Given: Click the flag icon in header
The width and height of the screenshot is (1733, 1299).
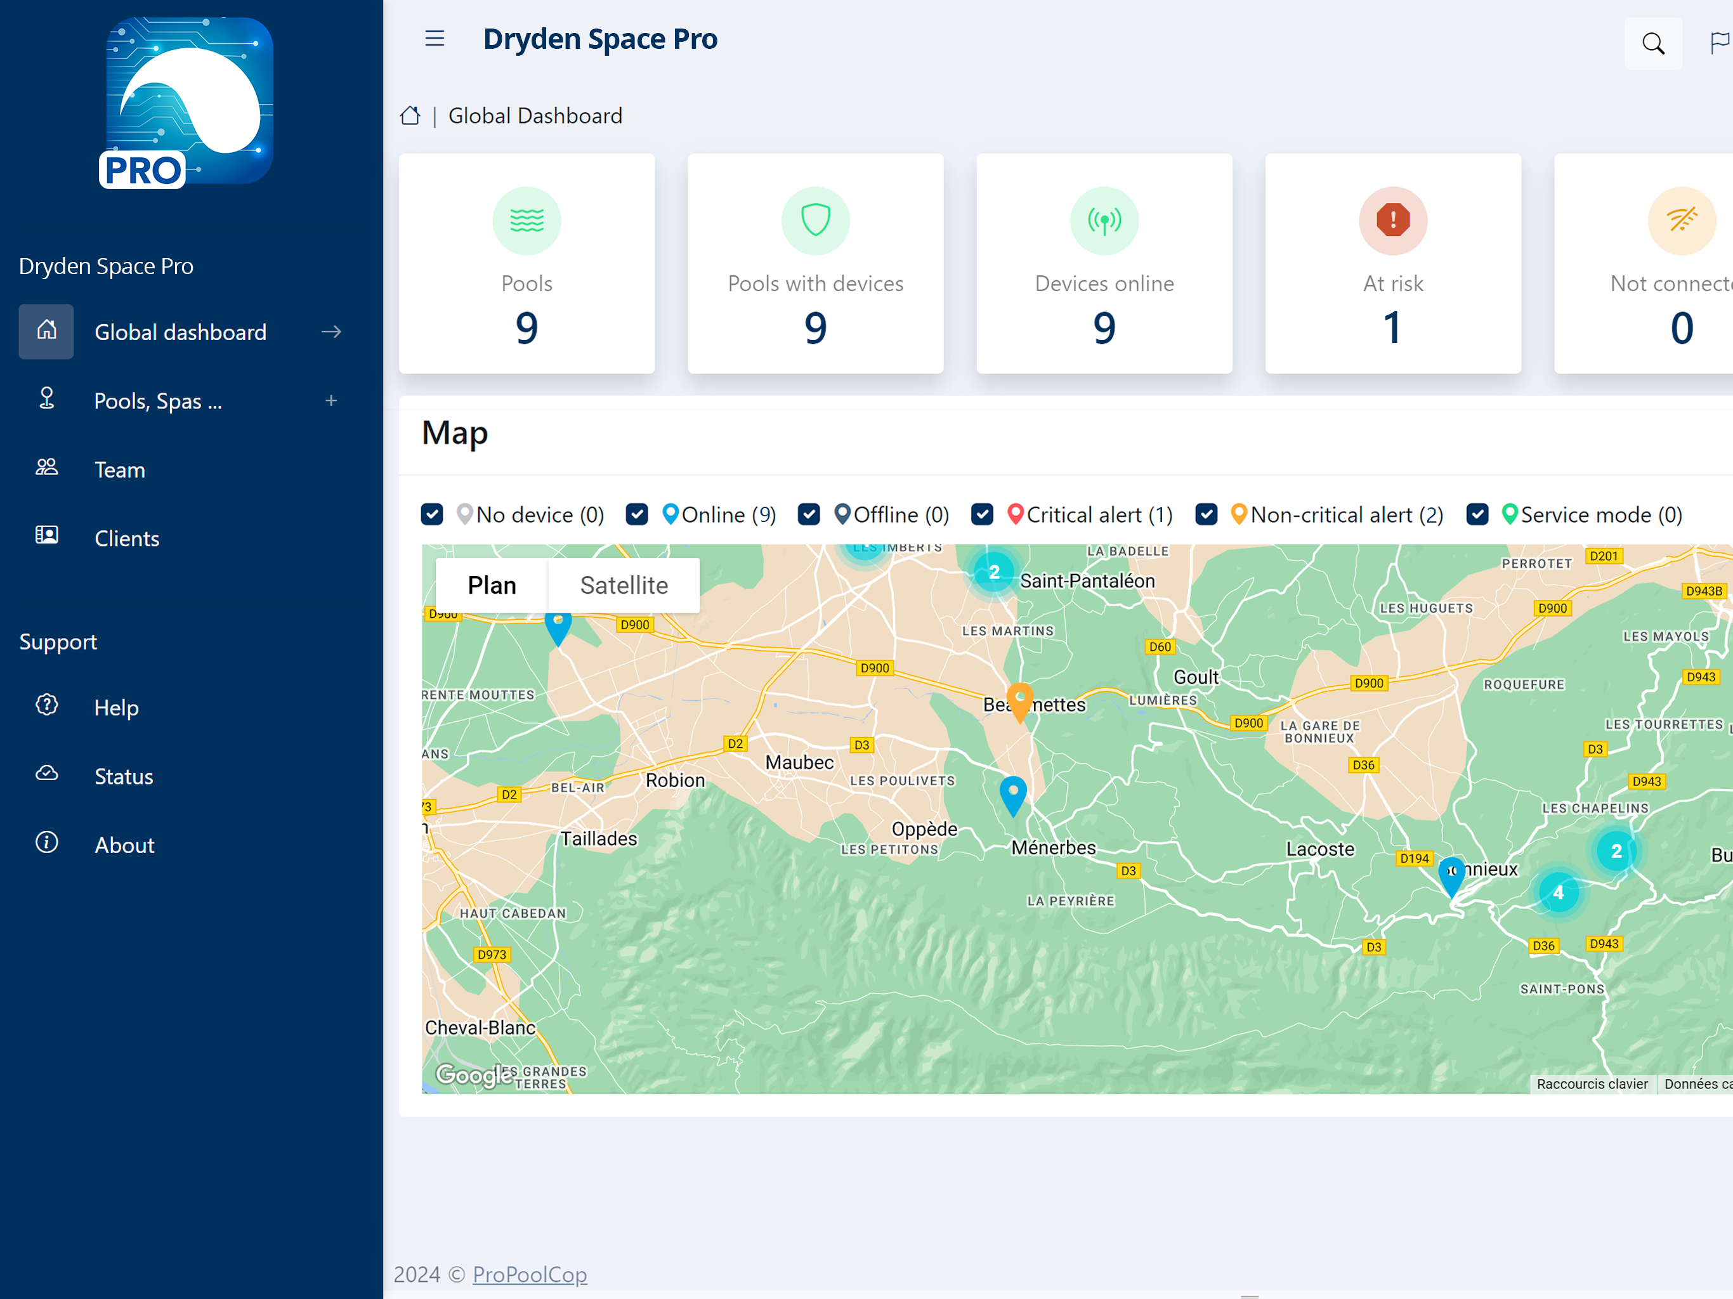Looking at the screenshot, I should (x=1720, y=43).
